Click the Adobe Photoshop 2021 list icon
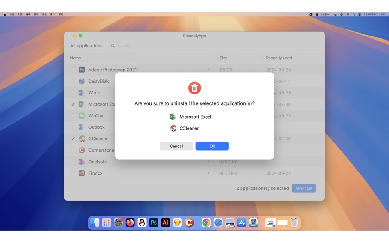The height and width of the screenshot is (243, 389). click(81, 70)
